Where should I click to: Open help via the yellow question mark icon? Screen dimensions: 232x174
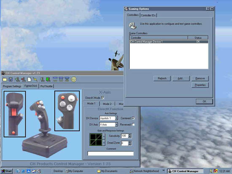pyautogui.click(x=74, y=80)
